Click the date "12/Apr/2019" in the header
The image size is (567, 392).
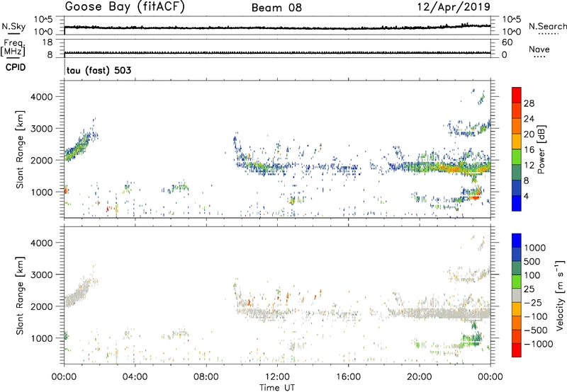point(454,7)
